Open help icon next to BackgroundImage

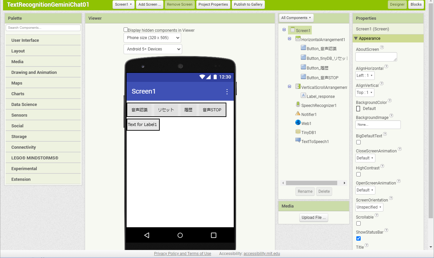[391, 116]
